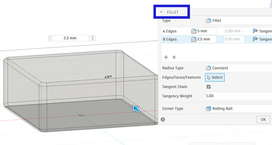Open the Type dropdown showing Fillet
This screenshot has width=272, height=145.
pyautogui.click(x=238, y=20)
